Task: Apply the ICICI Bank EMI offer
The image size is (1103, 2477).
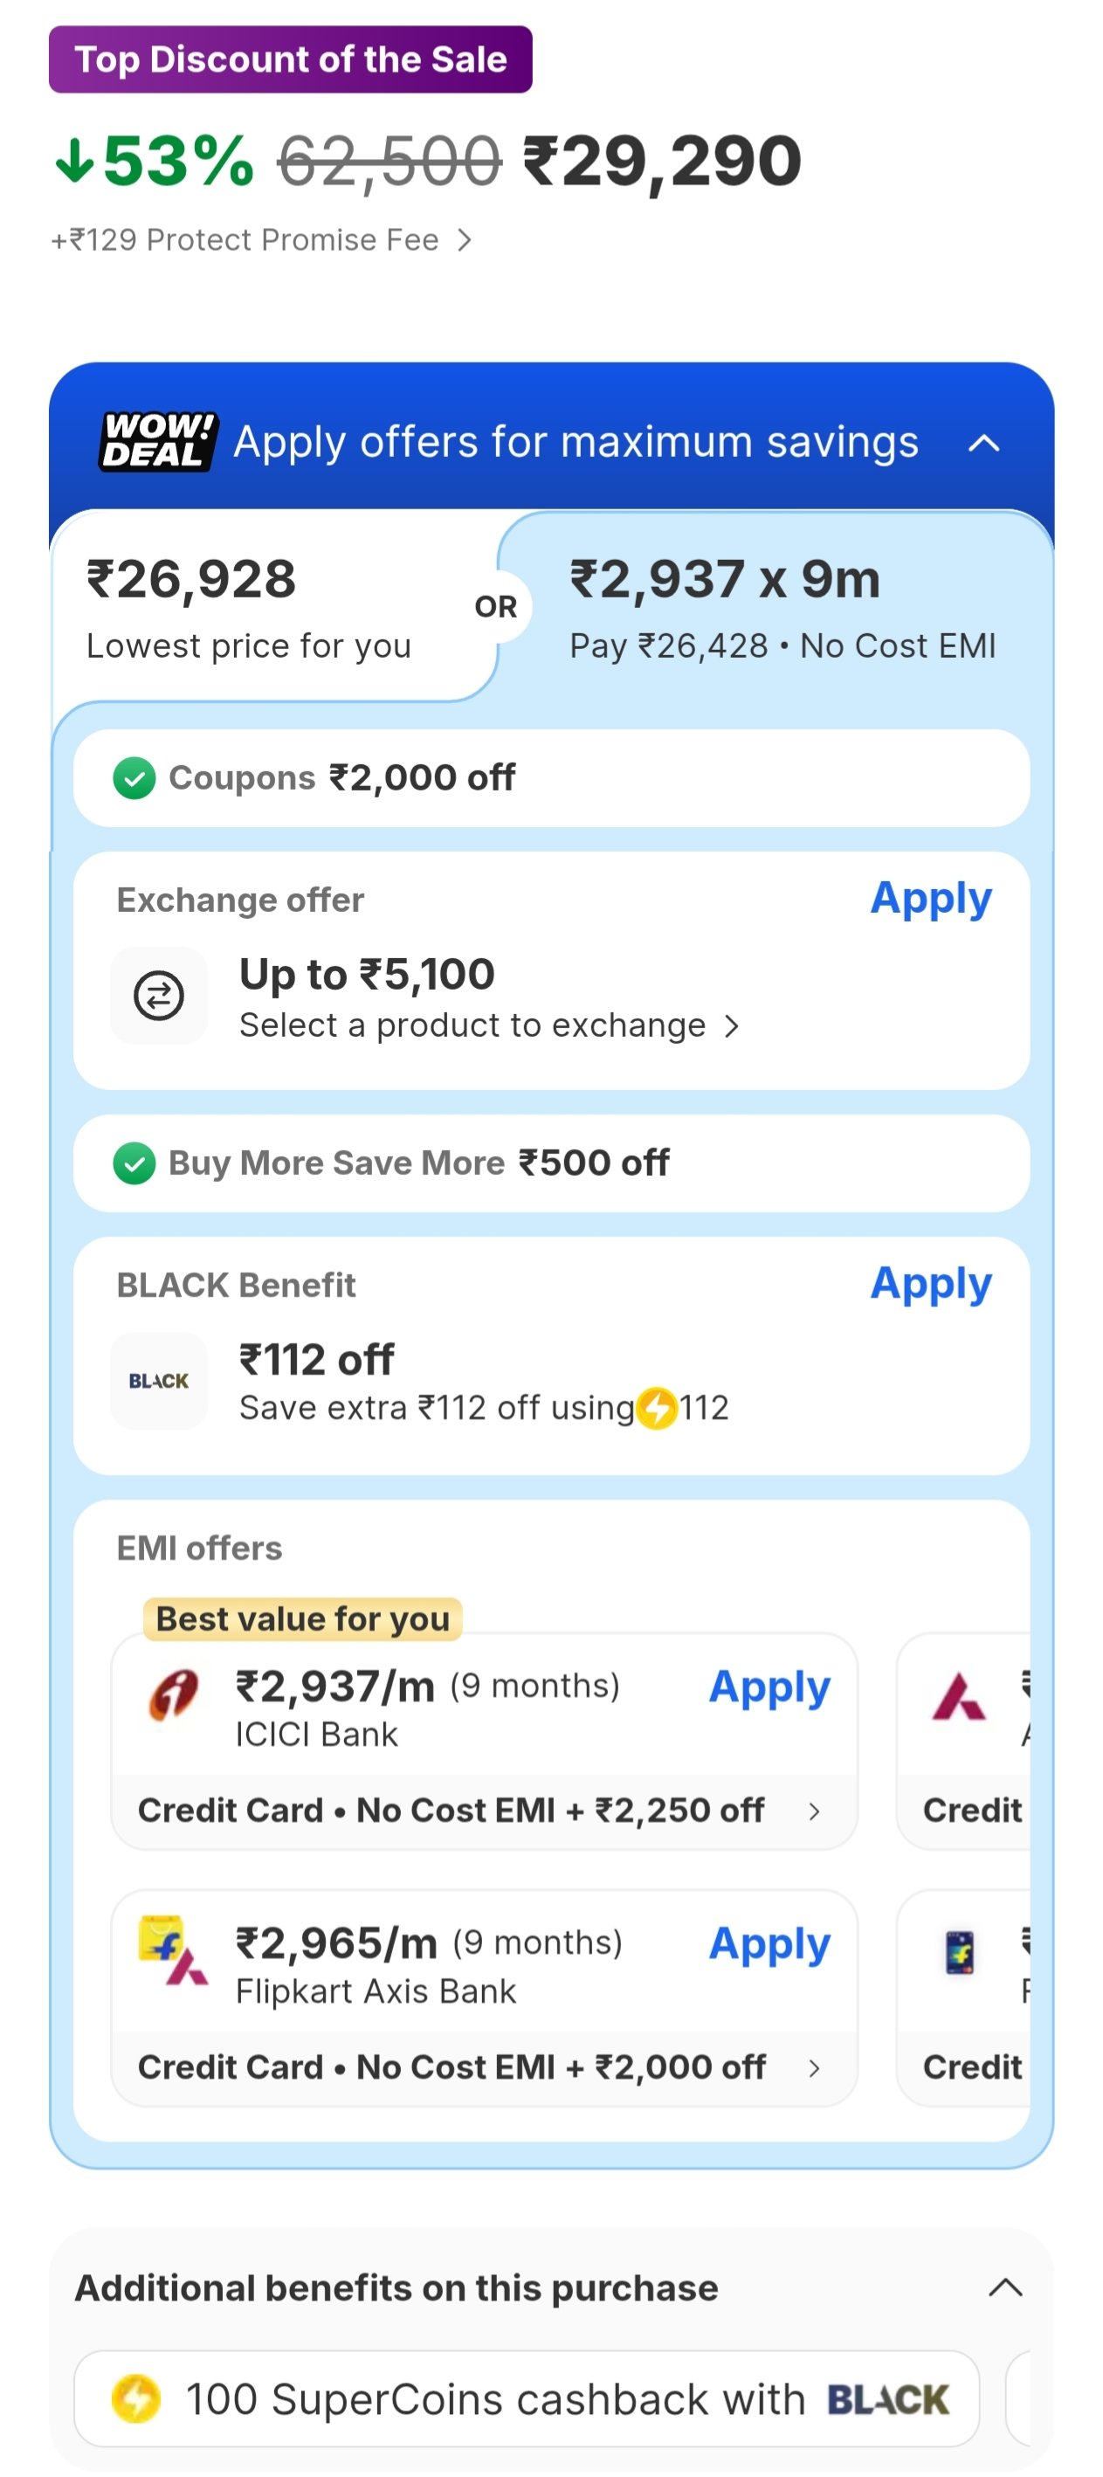Action: 769,1687
